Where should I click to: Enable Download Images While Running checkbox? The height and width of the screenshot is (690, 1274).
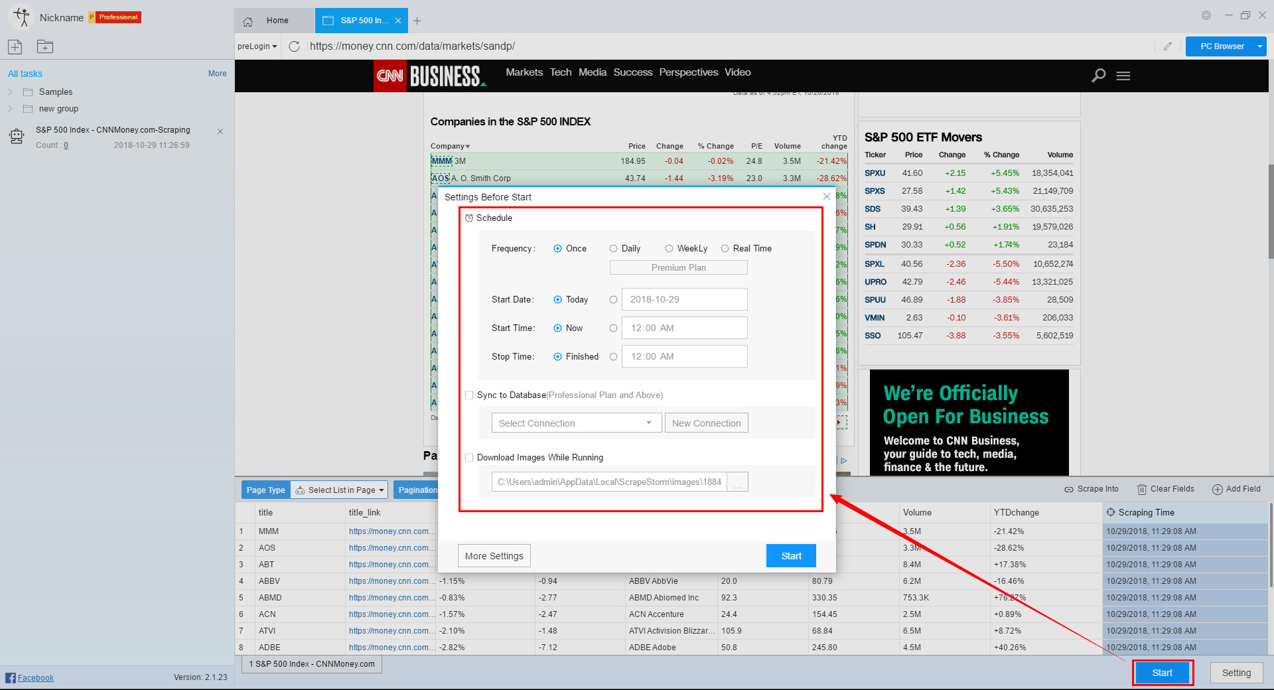click(x=469, y=458)
